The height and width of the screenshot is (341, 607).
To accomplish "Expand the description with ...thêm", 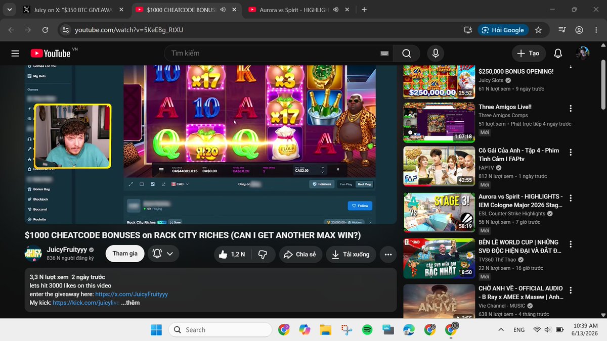I will tap(131, 303).
